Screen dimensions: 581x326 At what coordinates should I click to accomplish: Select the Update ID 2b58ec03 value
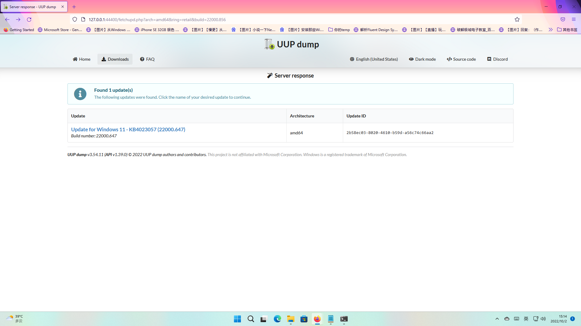390,133
